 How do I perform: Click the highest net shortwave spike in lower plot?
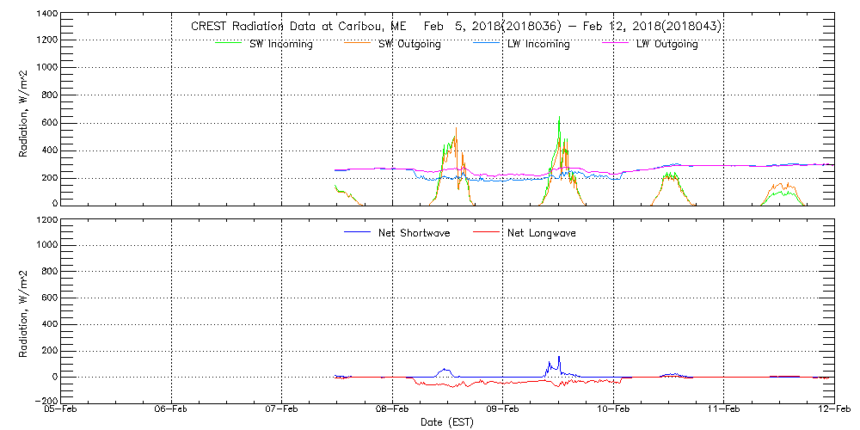[x=559, y=356]
